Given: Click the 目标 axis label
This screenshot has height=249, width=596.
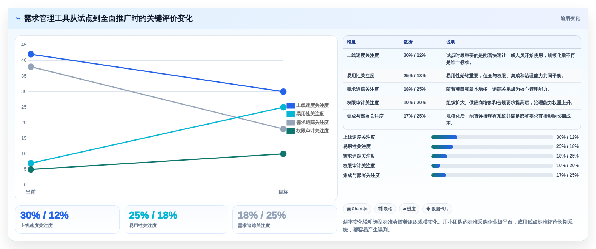Looking at the screenshot, I should (x=283, y=192).
